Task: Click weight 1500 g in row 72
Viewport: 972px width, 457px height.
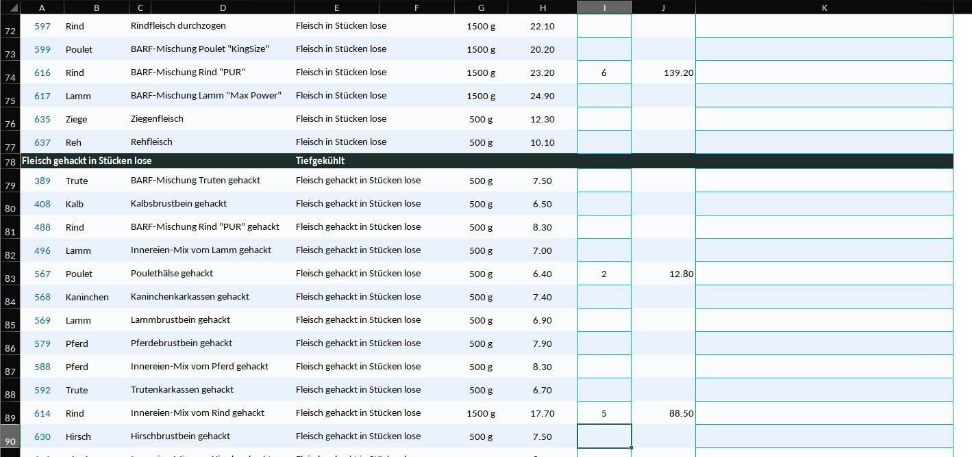Action: (481, 26)
